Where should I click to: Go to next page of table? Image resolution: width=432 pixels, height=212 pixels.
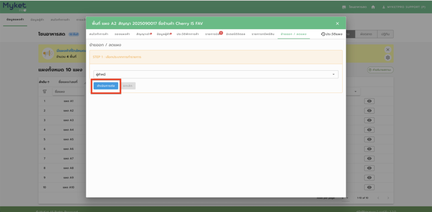[x=388, y=198]
